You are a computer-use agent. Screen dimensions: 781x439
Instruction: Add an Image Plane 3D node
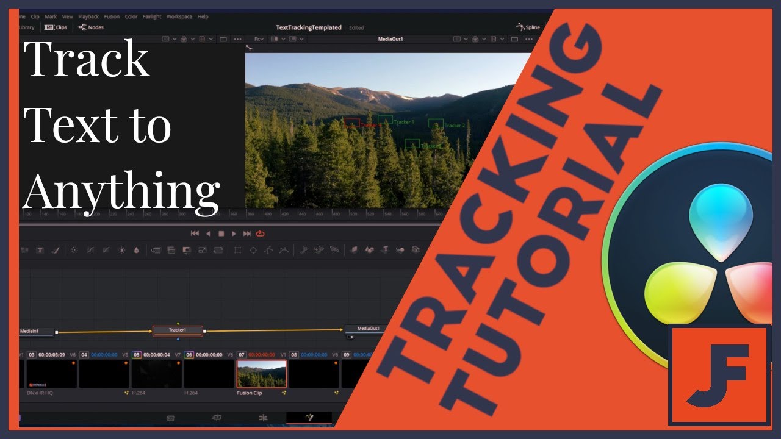point(353,250)
